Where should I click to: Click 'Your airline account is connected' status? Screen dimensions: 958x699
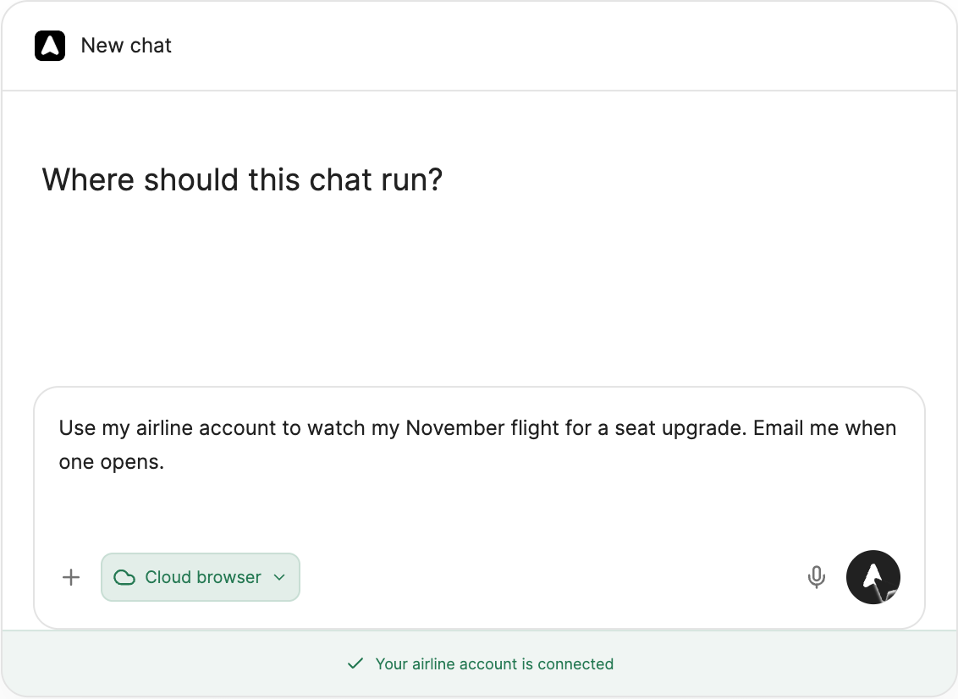494,664
